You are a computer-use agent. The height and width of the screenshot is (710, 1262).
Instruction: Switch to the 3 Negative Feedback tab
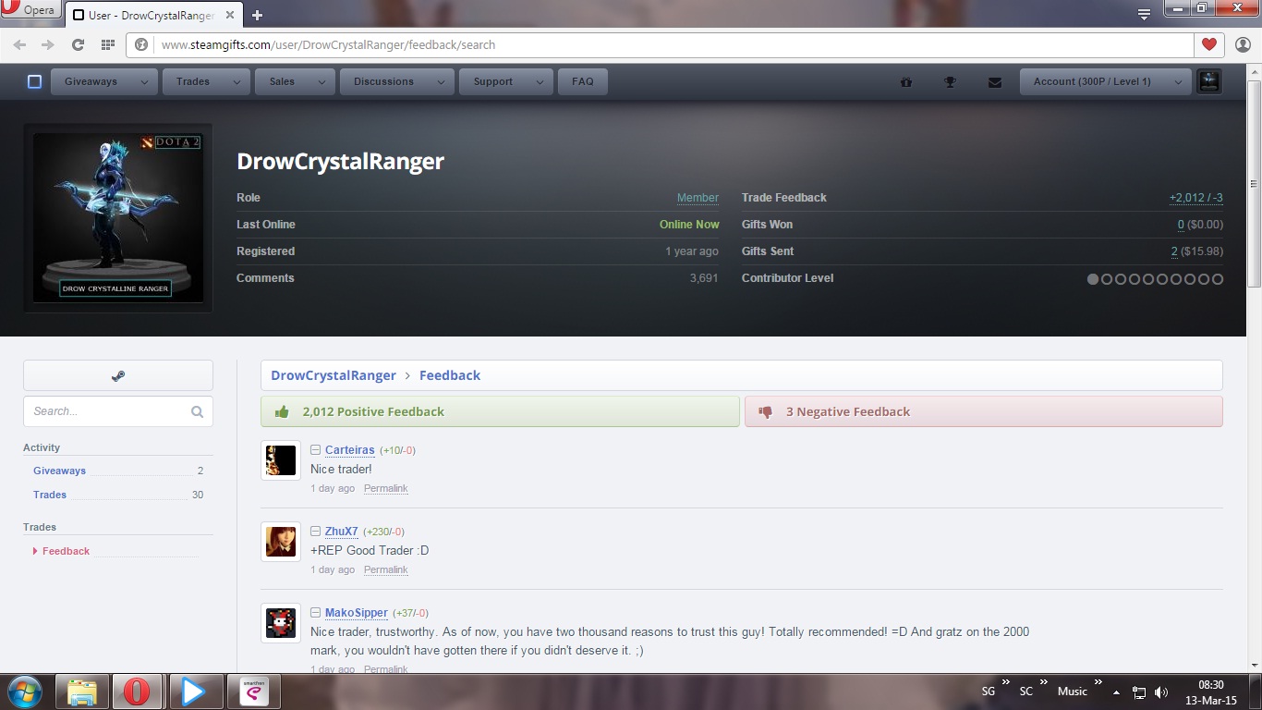tap(984, 412)
